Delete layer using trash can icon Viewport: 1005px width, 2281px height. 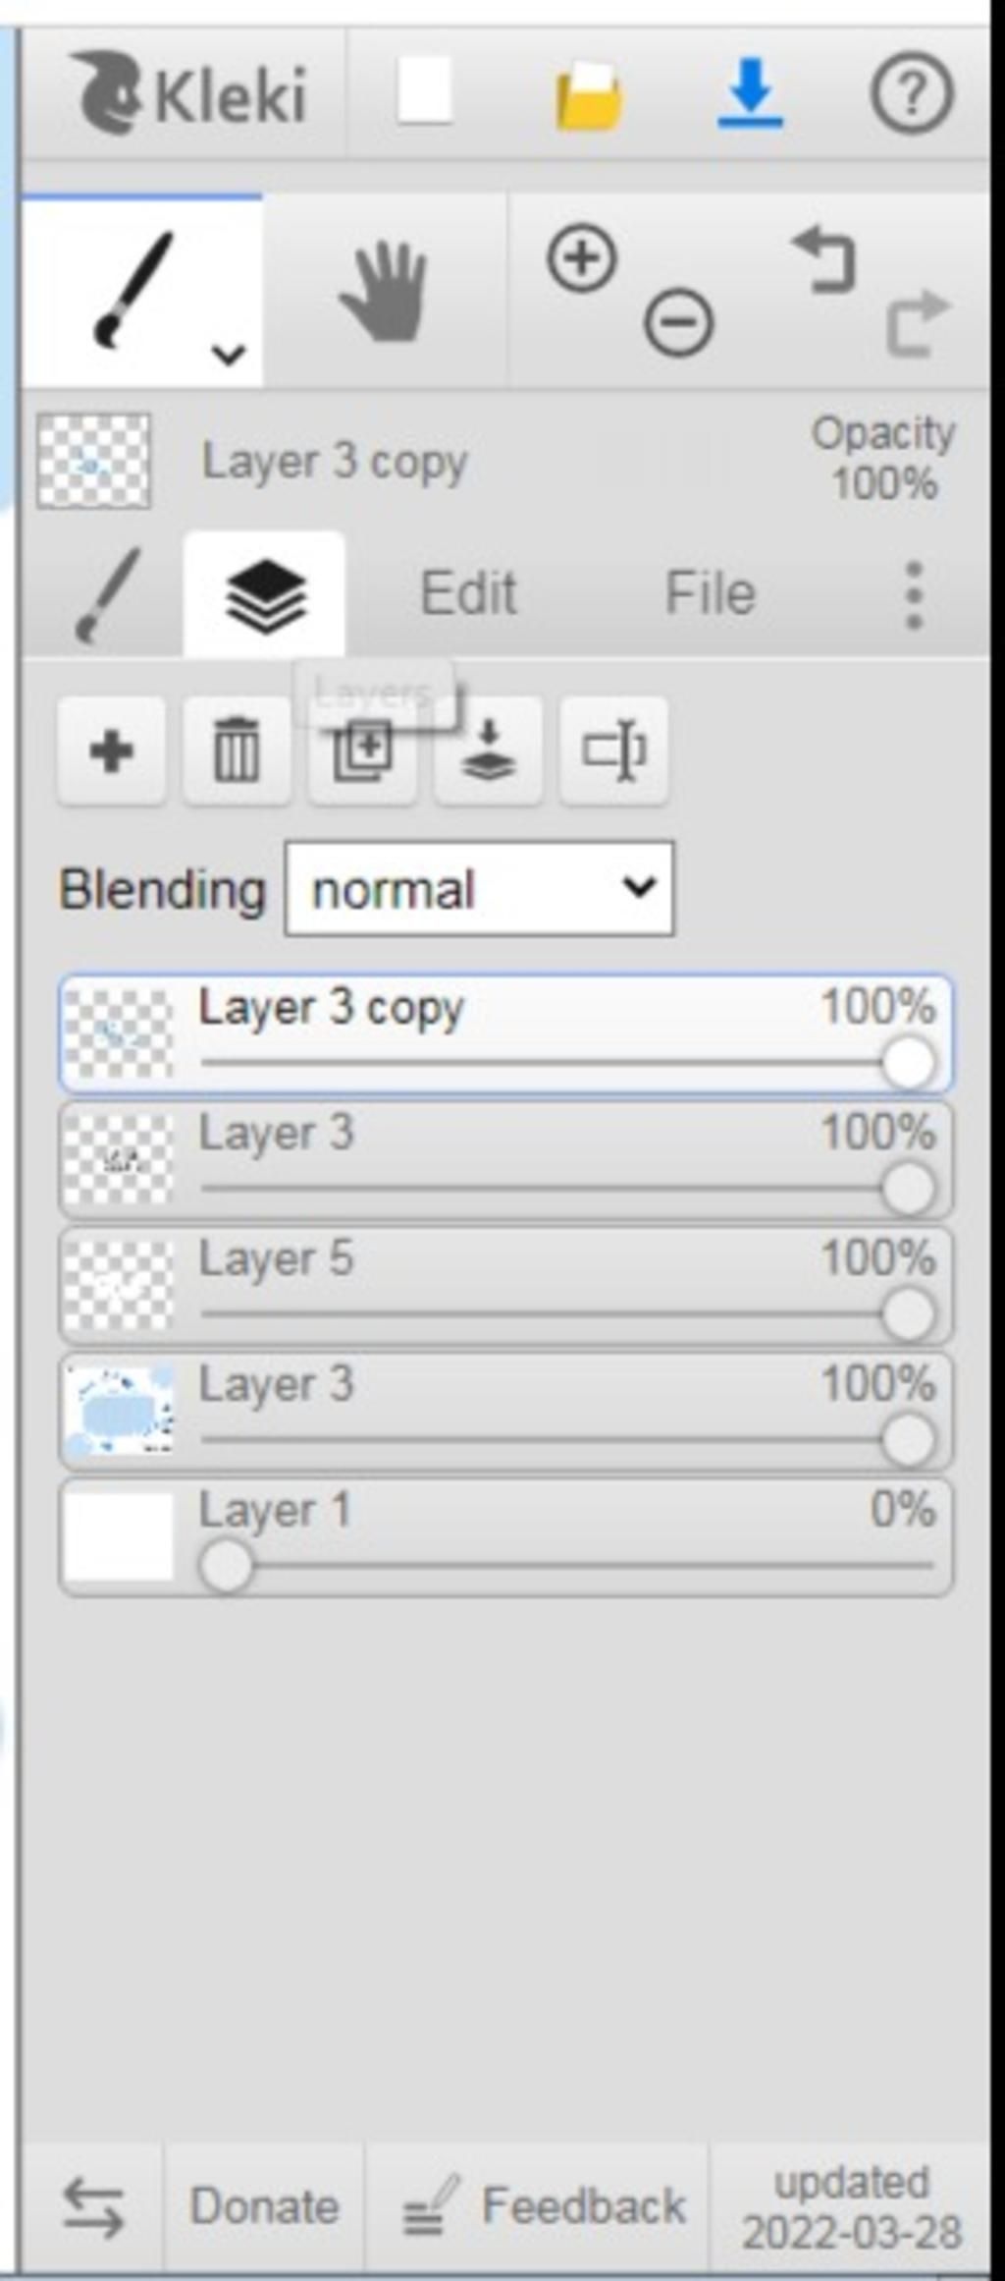coord(237,751)
